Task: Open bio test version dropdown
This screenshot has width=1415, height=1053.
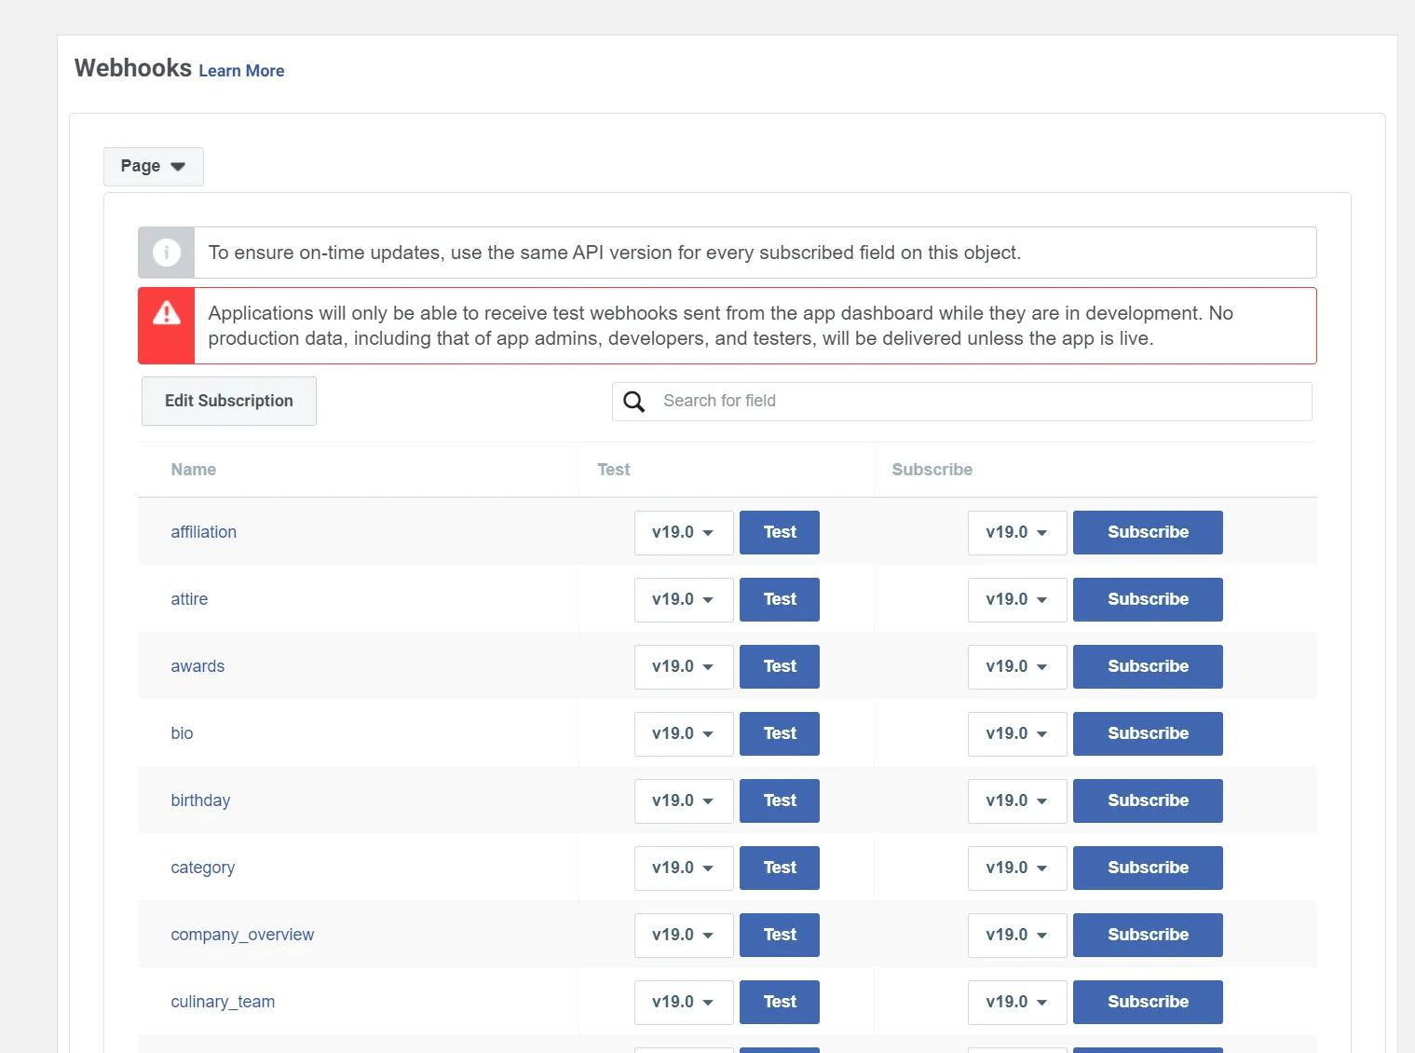Action: tap(684, 734)
